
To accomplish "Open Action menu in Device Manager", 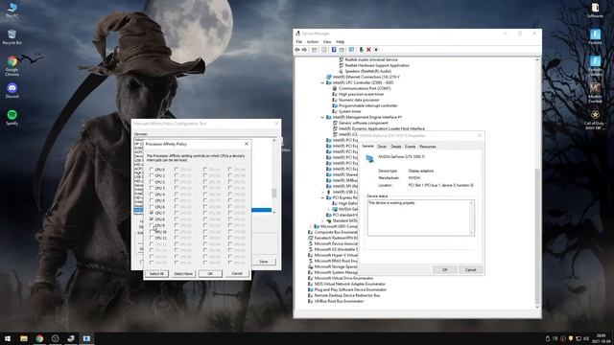I will click(313, 42).
